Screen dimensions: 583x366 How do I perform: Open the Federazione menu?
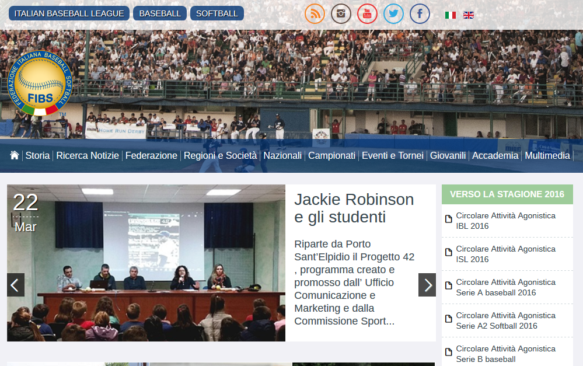pyautogui.click(x=151, y=155)
